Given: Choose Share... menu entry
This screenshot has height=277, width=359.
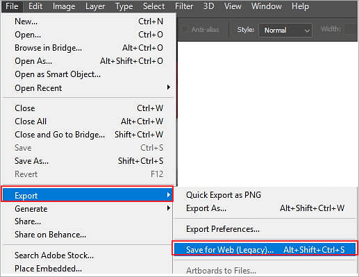Looking at the screenshot, I should coord(87,221).
